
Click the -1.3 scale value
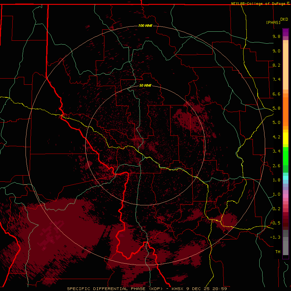pyautogui.click(x=275, y=237)
